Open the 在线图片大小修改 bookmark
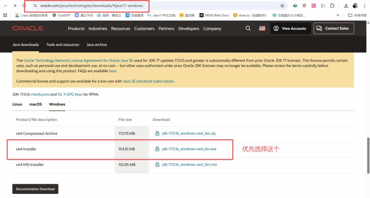Viewport: 370px width, 198px height. pyautogui.click(x=289, y=15)
